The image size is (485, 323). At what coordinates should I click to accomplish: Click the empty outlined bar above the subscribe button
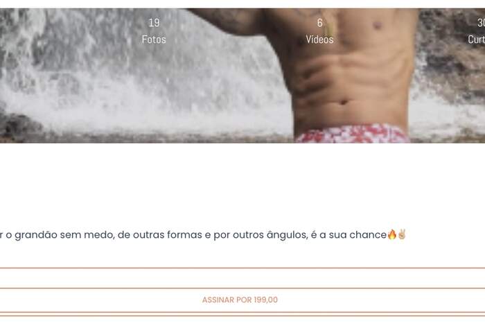242,278
